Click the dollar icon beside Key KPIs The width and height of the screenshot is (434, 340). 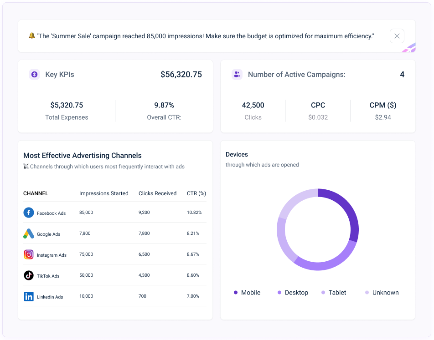tap(34, 75)
